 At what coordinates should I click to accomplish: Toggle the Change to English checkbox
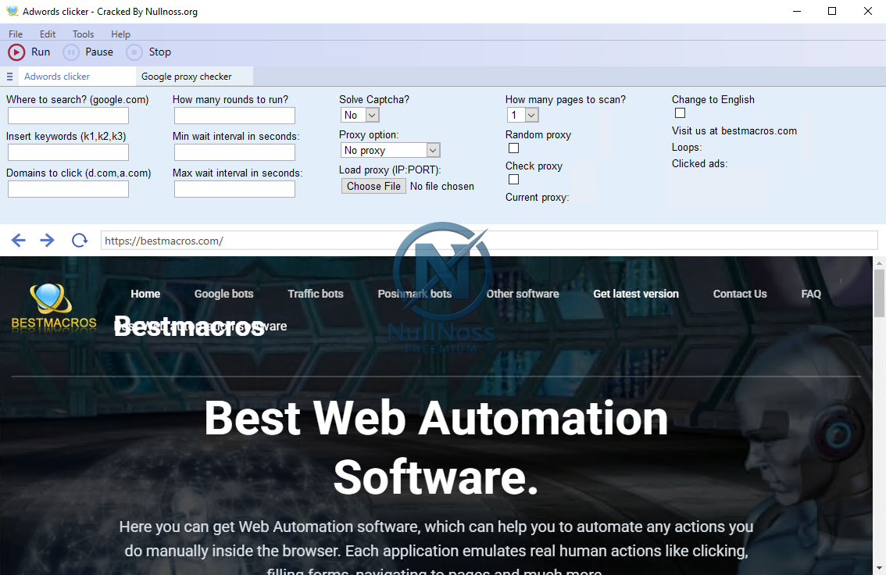(680, 112)
